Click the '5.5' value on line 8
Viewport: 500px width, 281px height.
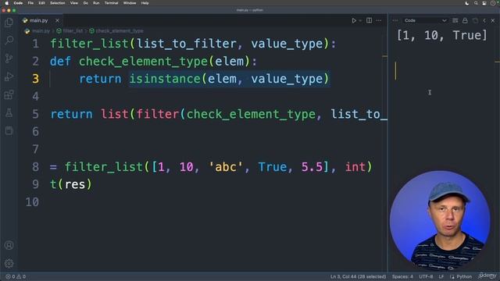pos(312,166)
